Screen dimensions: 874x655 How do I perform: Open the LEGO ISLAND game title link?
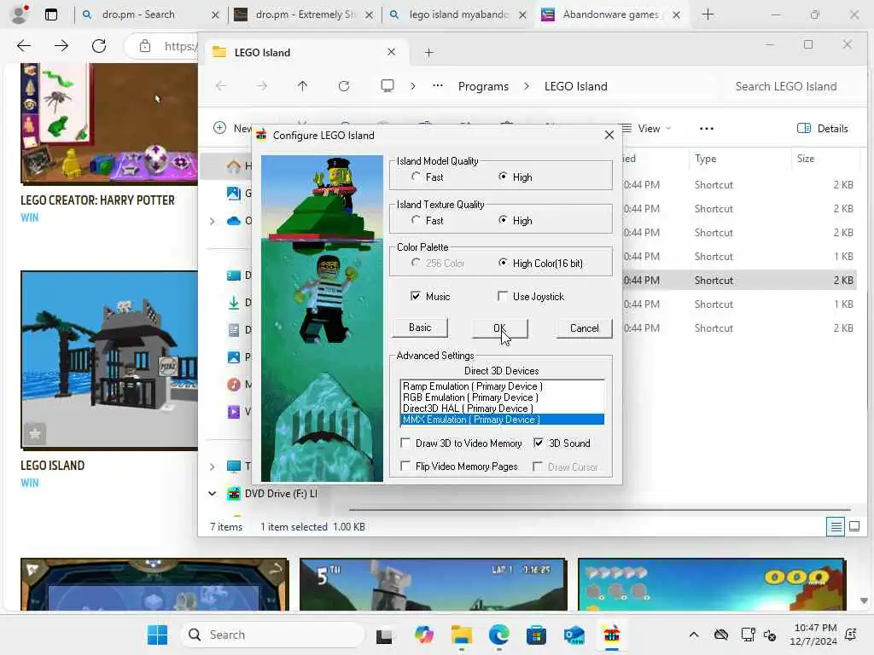pyautogui.click(x=52, y=466)
